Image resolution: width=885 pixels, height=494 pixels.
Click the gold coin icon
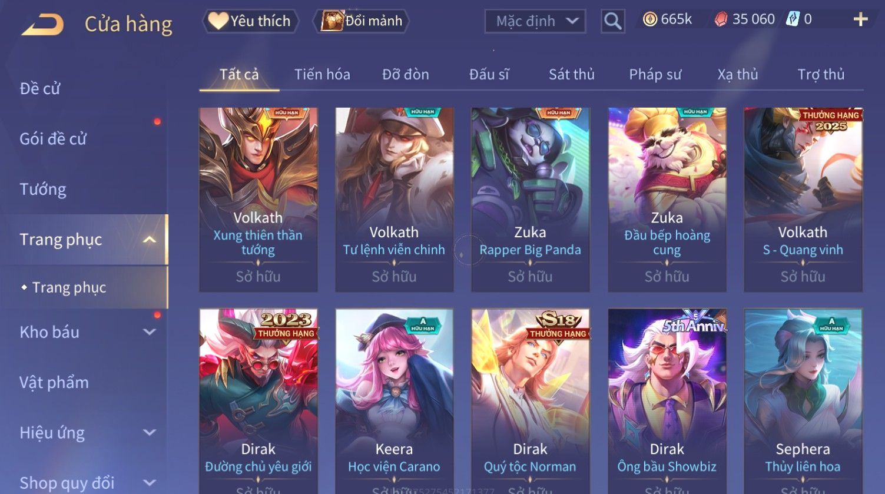point(649,19)
